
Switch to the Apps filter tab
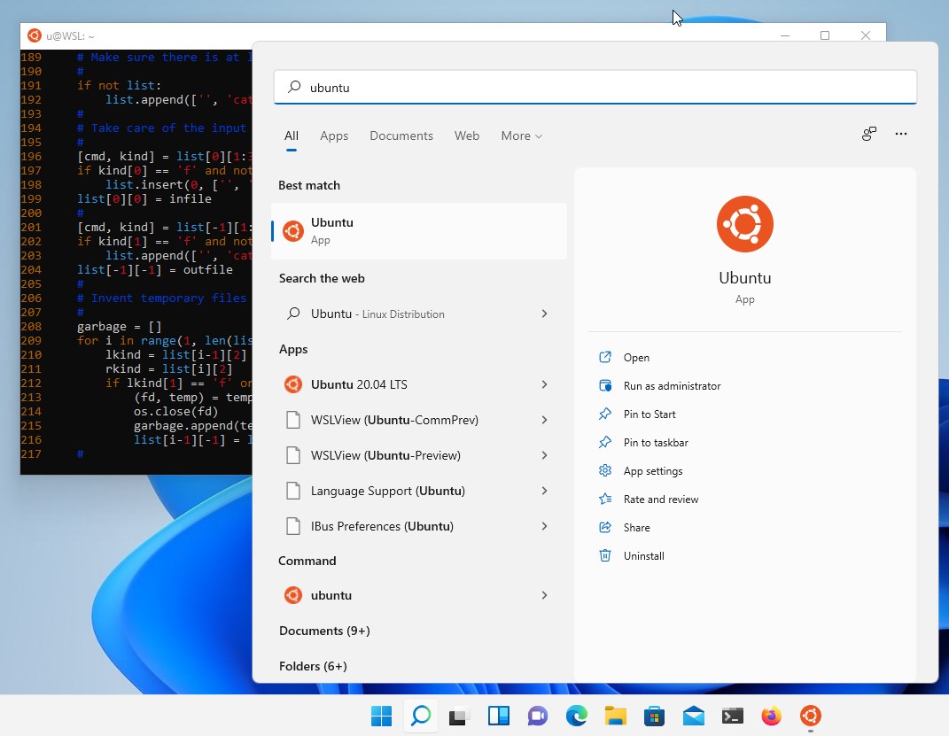334,136
